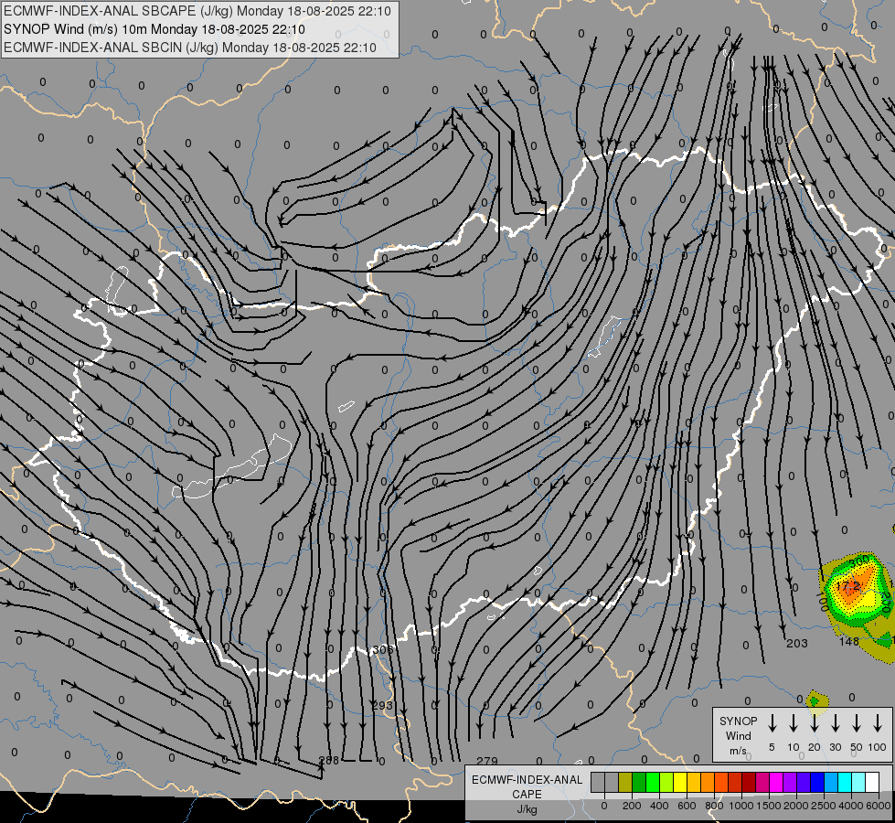895x823 pixels.
Task: Click the 5 m/s wind arrow in legend
Action: [772, 723]
